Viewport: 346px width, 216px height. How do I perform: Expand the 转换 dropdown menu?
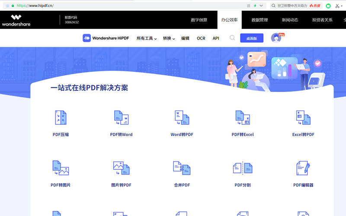(169, 38)
